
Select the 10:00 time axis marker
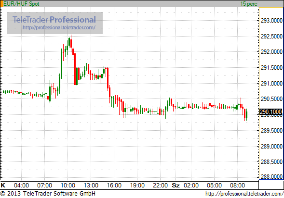tap(68, 186)
